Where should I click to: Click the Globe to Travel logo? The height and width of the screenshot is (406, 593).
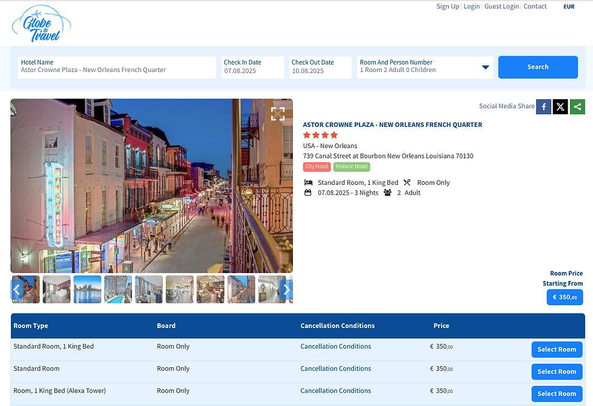tap(42, 24)
